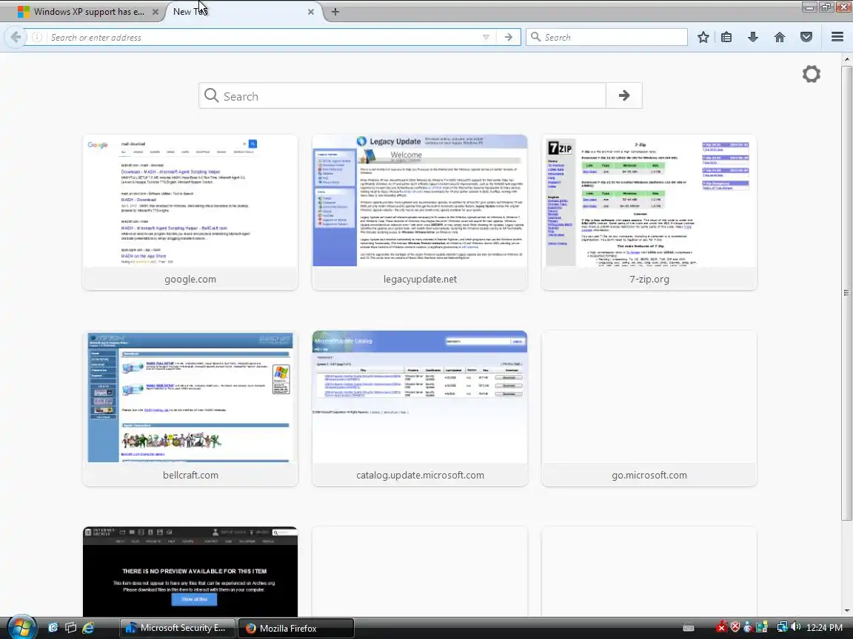Bookmark this page with the star icon

coord(703,37)
